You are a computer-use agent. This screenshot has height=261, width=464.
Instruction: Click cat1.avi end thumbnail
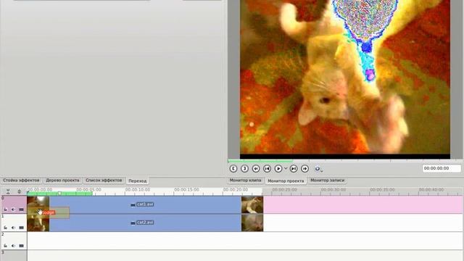[252, 204]
